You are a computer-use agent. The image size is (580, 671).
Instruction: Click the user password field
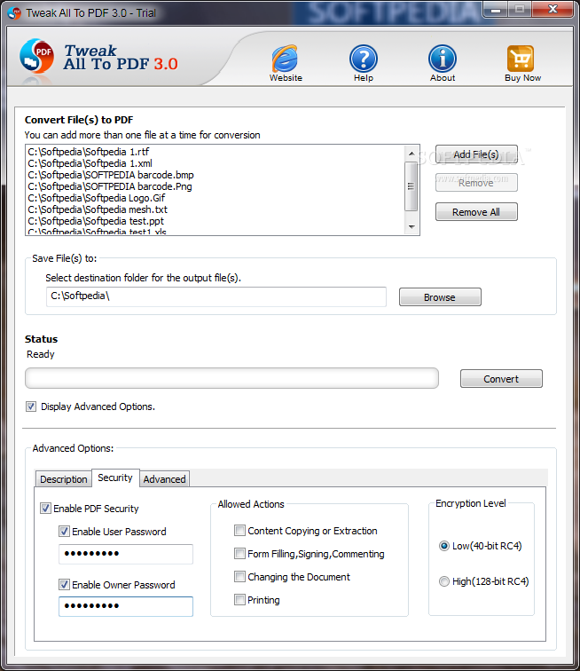[126, 554]
